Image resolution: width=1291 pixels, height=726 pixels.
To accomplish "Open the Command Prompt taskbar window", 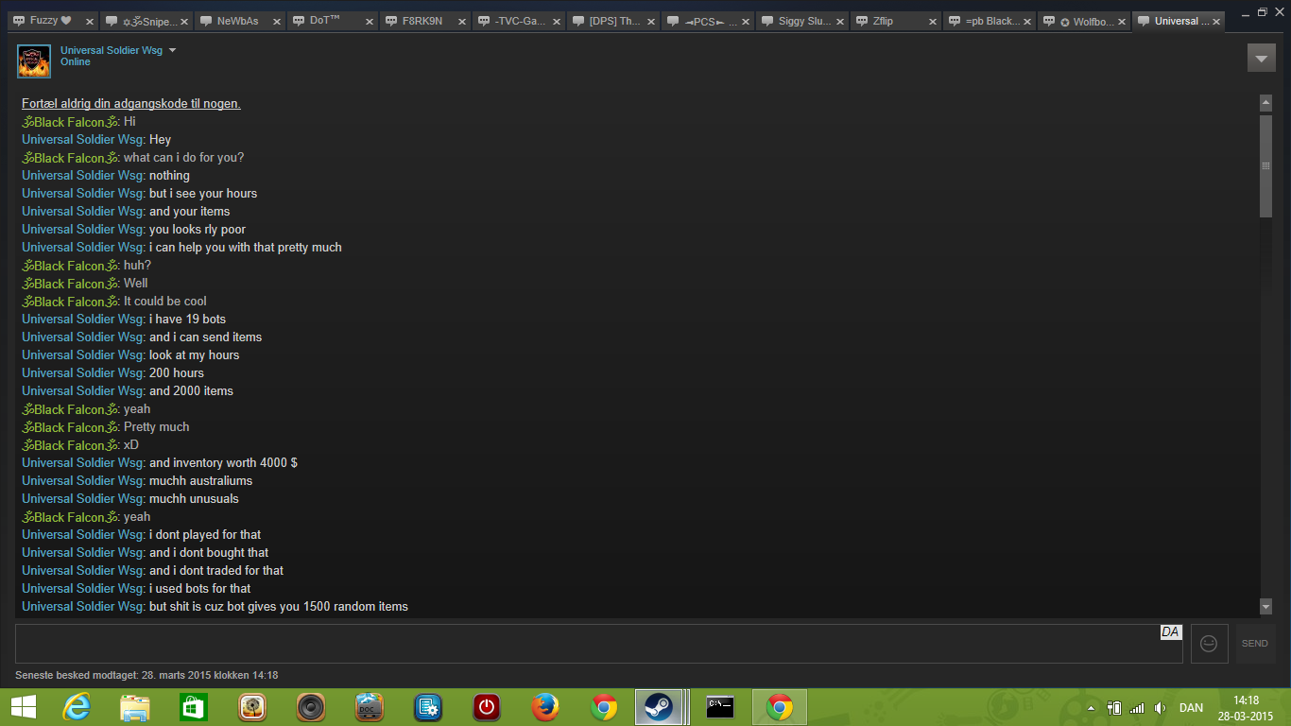I will (x=720, y=707).
